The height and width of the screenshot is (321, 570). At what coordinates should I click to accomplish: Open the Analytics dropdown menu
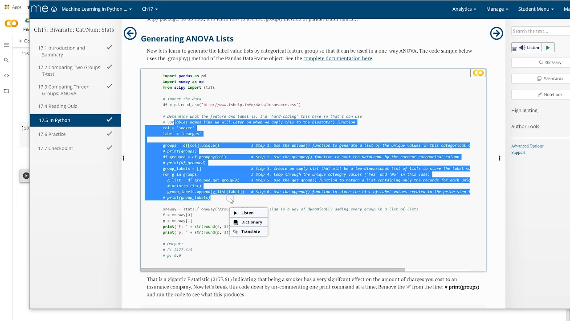(464, 9)
